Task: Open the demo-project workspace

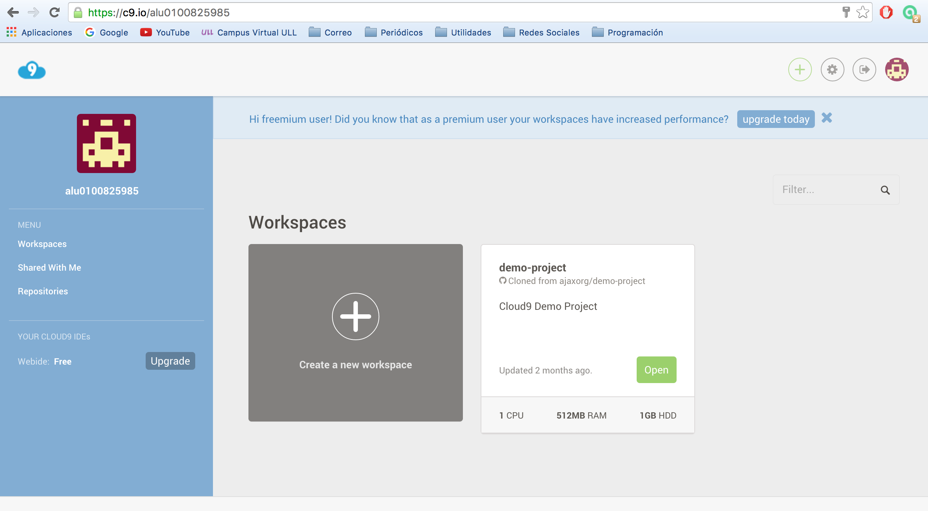Action: (x=656, y=370)
